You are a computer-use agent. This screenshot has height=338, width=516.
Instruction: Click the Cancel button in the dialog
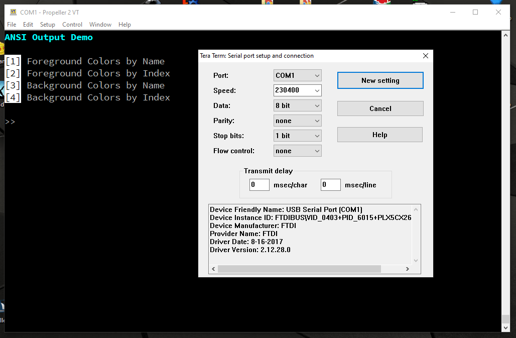[380, 108]
